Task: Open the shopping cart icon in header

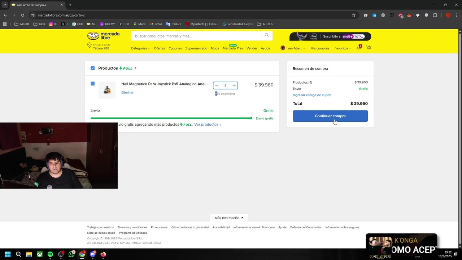Action: point(369,48)
